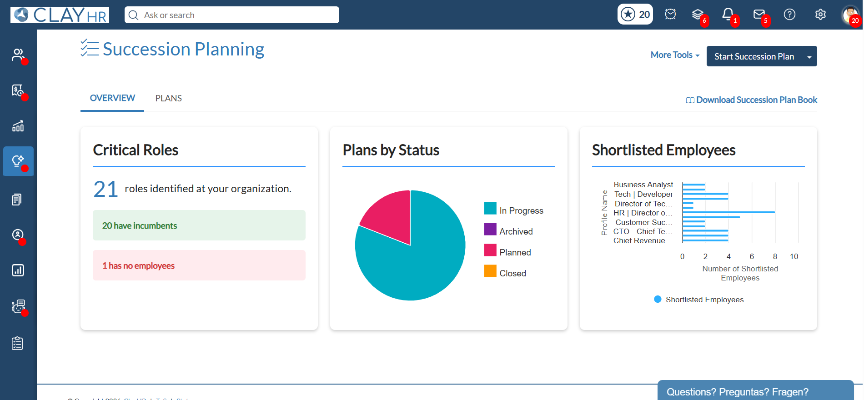Open the analytics chart icon in sidebar

[18, 126]
